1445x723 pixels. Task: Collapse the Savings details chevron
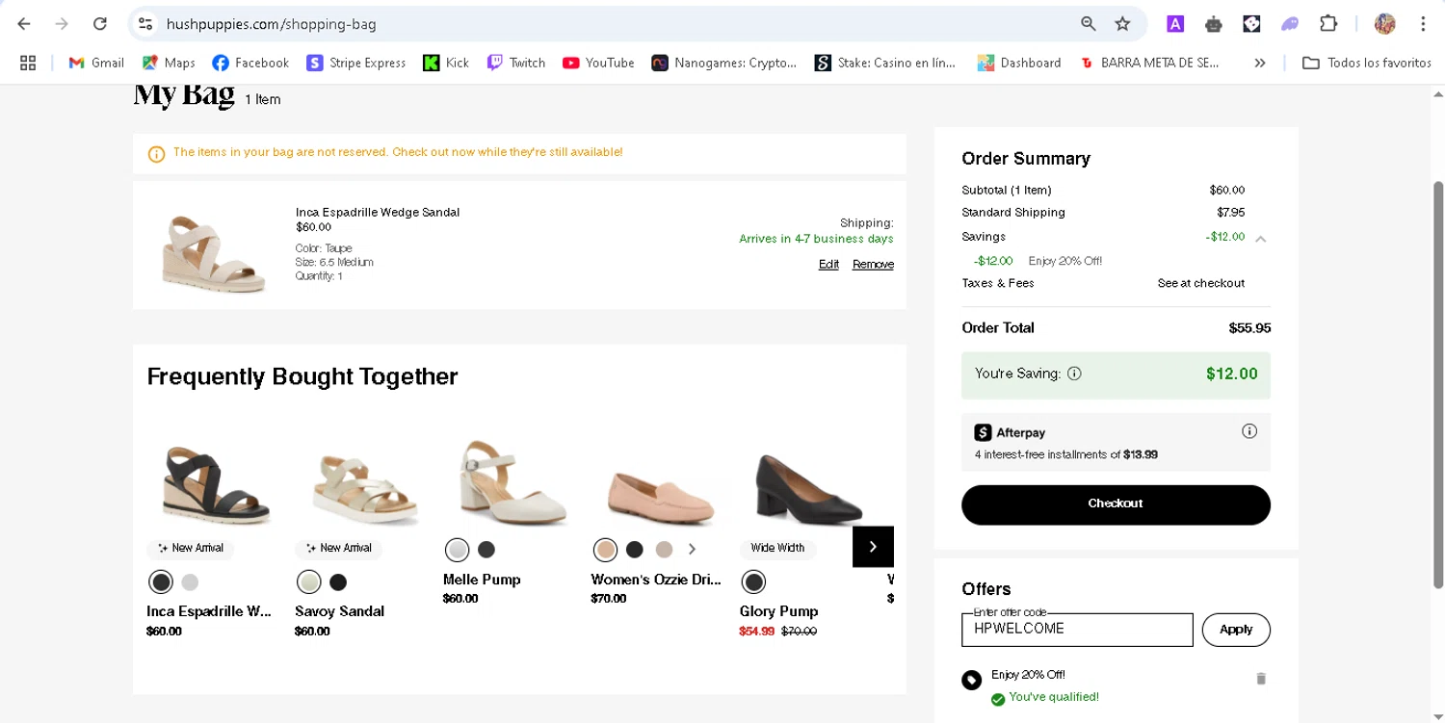pos(1260,238)
